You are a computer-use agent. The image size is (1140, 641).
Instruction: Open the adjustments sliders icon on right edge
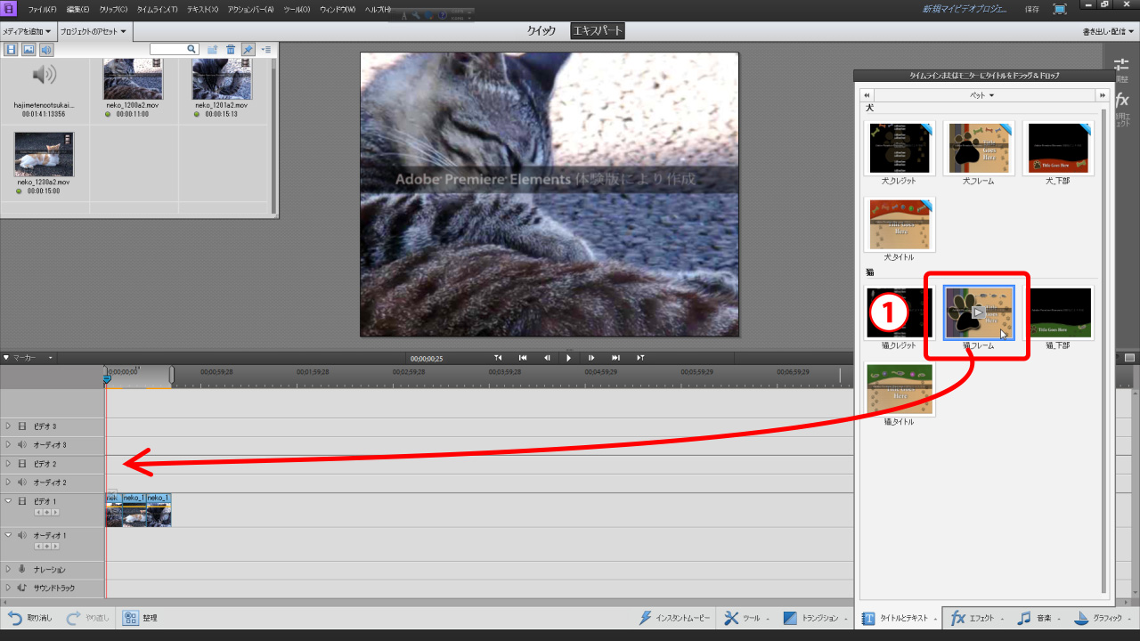(1121, 65)
